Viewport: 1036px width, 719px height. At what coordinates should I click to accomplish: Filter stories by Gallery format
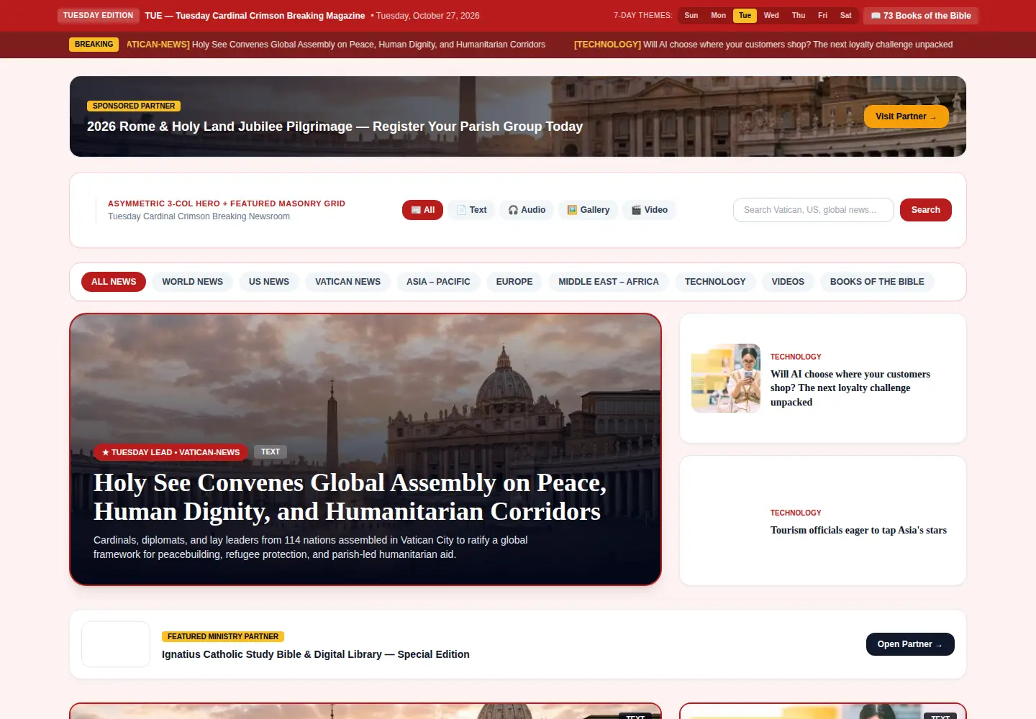[x=588, y=210]
